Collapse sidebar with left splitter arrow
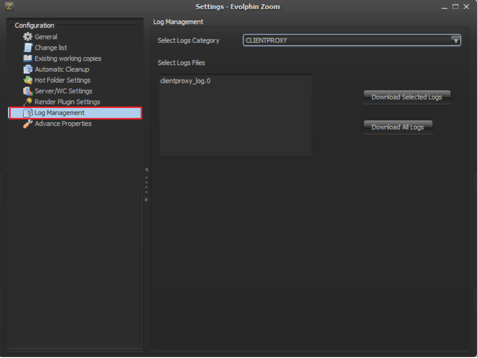Image resolution: width=478 pixels, height=358 pixels. (x=146, y=170)
